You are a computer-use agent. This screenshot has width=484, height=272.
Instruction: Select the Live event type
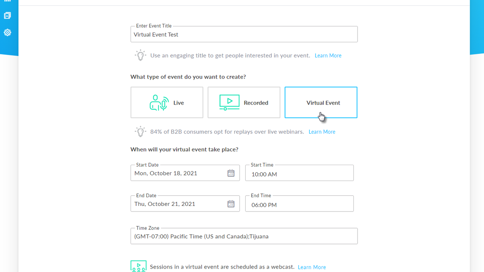(167, 102)
